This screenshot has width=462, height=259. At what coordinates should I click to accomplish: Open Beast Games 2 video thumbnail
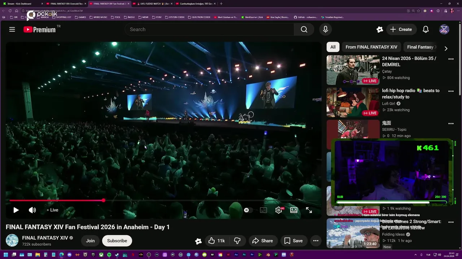[x=353, y=233]
